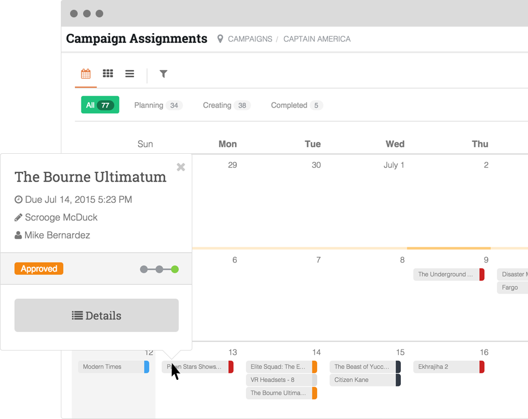The width and height of the screenshot is (528, 419).
Task: Open The Underground calendar event
Action: pos(446,274)
